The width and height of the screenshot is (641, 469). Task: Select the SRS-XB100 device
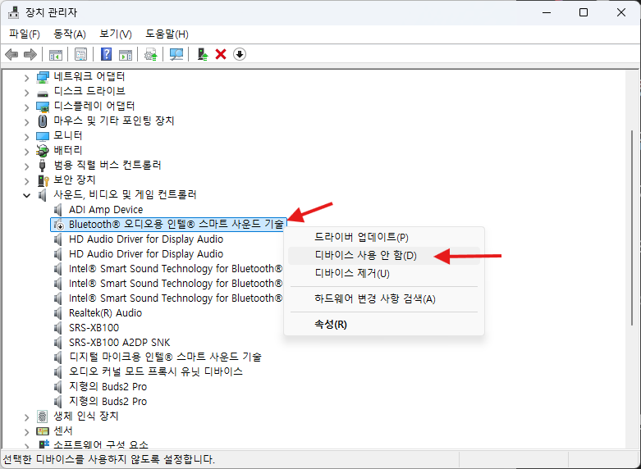pos(94,328)
